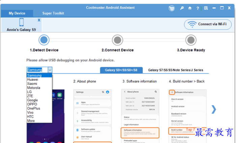236x143 pixels.
Task: Choose ZTE in the brand list
Action: pos(39,96)
